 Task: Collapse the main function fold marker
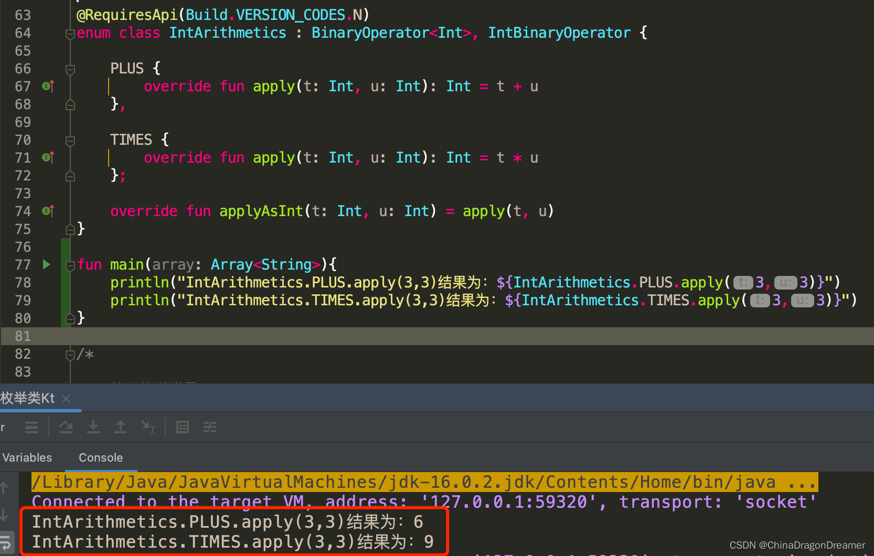(70, 265)
